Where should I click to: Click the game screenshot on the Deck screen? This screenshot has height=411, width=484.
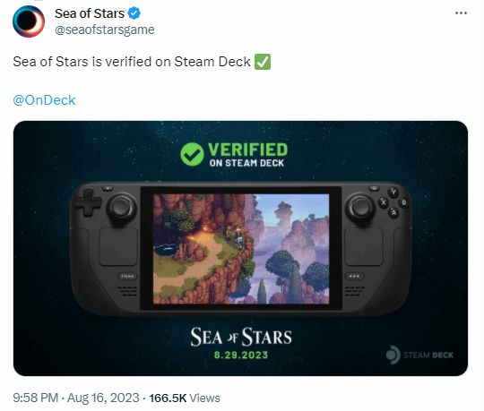coord(241,249)
